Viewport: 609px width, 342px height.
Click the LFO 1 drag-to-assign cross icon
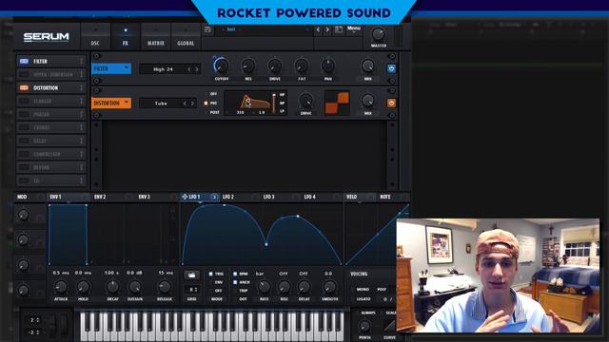185,197
